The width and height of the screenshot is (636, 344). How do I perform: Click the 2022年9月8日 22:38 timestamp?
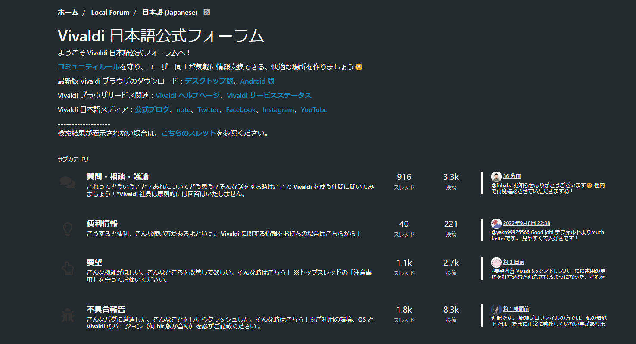(x=527, y=223)
